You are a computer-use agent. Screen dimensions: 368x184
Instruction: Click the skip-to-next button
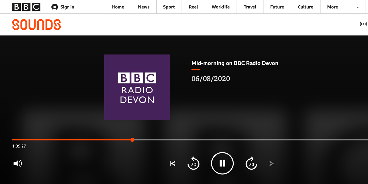tap(272, 164)
